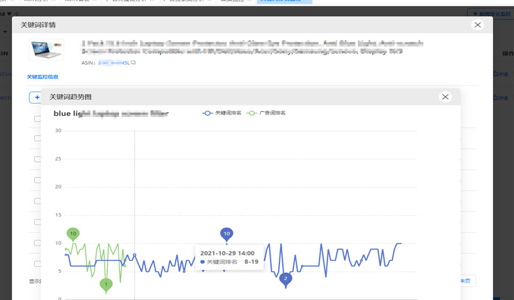Click the blue pin marker labeled 10
The height and width of the screenshot is (300, 514).
[x=226, y=234]
